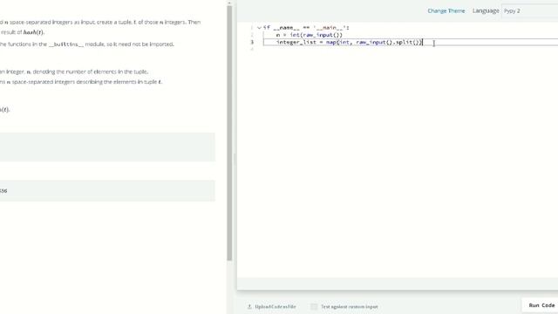
Task: Place cursor on code line 2 n = int(raw_input())
Action: pos(309,35)
